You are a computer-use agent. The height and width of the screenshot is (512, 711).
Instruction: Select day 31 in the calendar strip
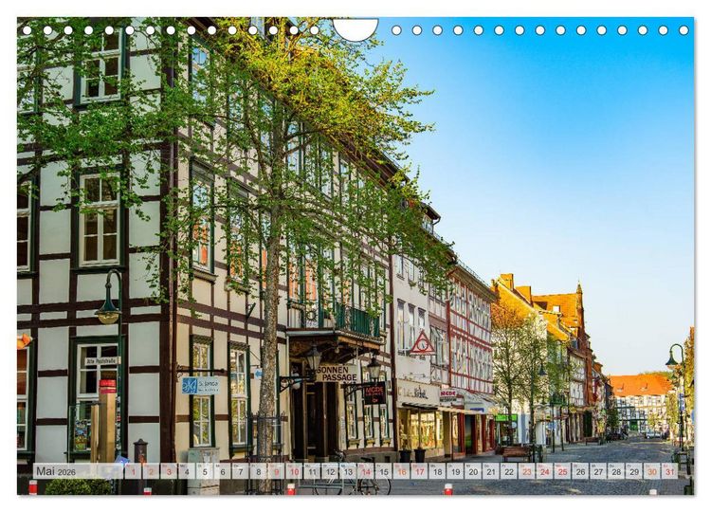point(669,471)
